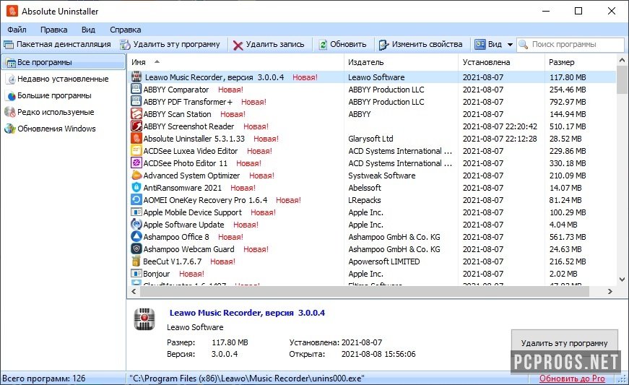
Task: Click the Refresh (Обновить) toolbar icon
Action: 323,44
